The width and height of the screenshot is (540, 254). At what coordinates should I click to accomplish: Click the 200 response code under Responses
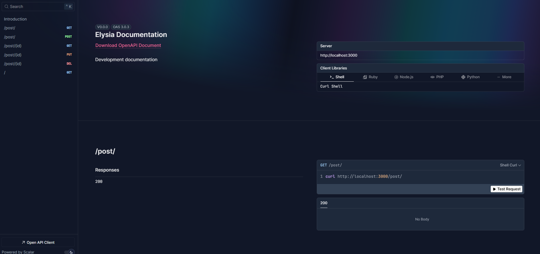(x=99, y=181)
